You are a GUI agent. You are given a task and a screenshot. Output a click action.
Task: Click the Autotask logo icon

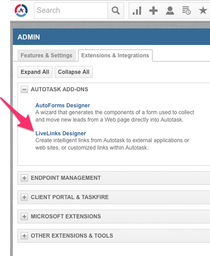[x=21, y=11]
